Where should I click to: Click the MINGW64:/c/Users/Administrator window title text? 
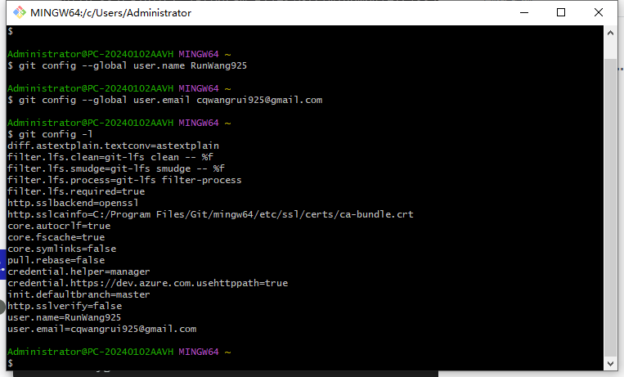(111, 13)
